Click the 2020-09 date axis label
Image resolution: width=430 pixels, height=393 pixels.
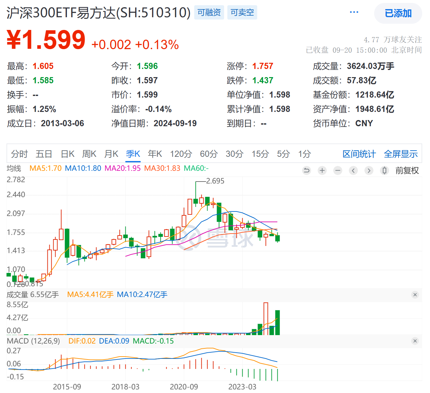coord(184,387)
